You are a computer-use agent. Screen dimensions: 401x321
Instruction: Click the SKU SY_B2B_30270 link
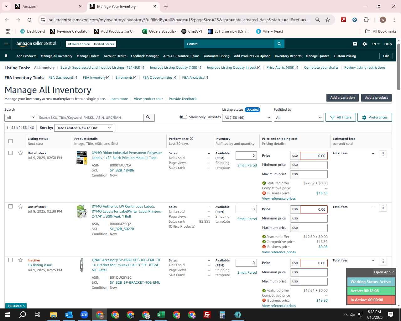122,229
